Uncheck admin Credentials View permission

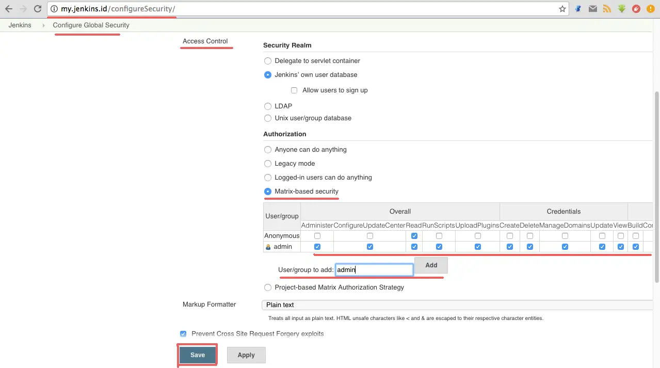point(621,247)
